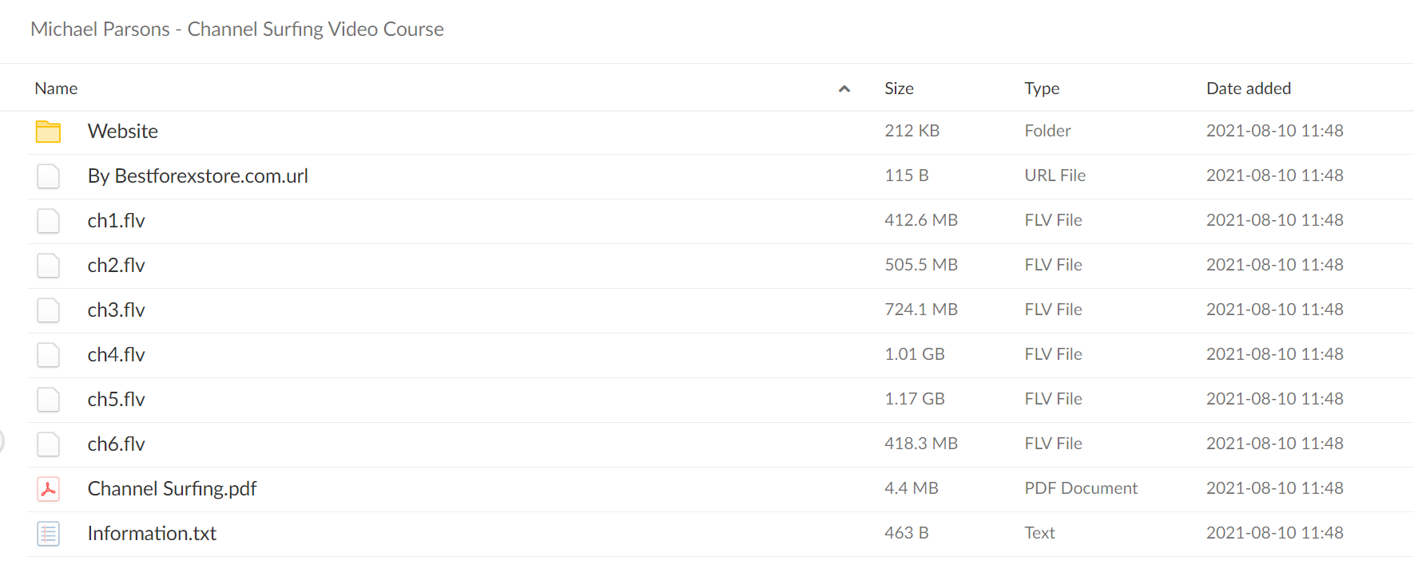Open the Information.txt file name
This screenshot has height=584, width=1414.
152,533
